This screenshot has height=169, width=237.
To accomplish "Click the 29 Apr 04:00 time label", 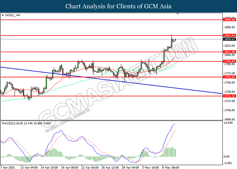I will 130,167.
